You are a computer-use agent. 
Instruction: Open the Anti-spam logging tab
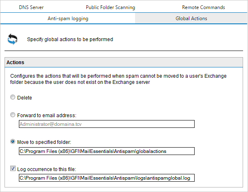68,19
